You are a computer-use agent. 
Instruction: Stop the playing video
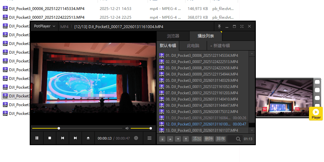pyautogui.click(x=50, y=138)
